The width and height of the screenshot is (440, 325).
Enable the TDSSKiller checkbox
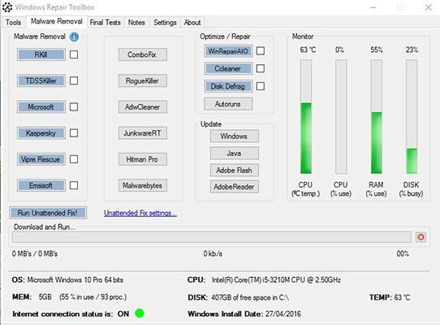click(x=74, y=80)
